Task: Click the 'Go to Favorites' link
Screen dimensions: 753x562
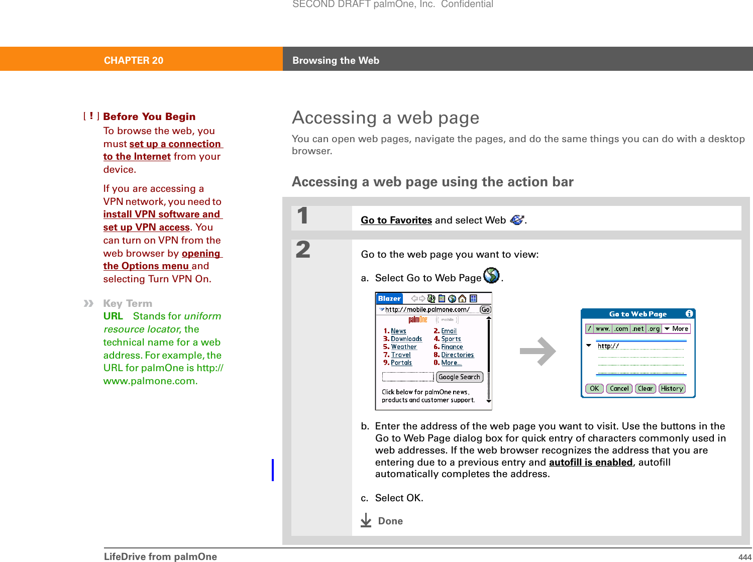Action: tap(396, 220)
